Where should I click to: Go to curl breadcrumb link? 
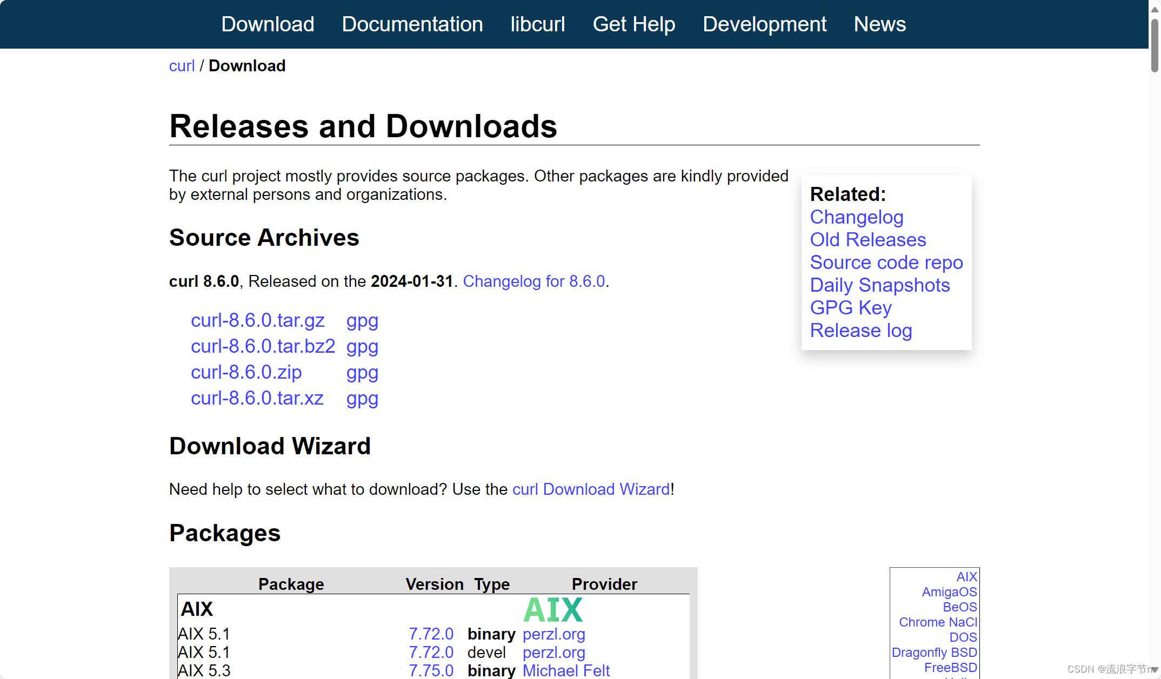click(182, 66)
